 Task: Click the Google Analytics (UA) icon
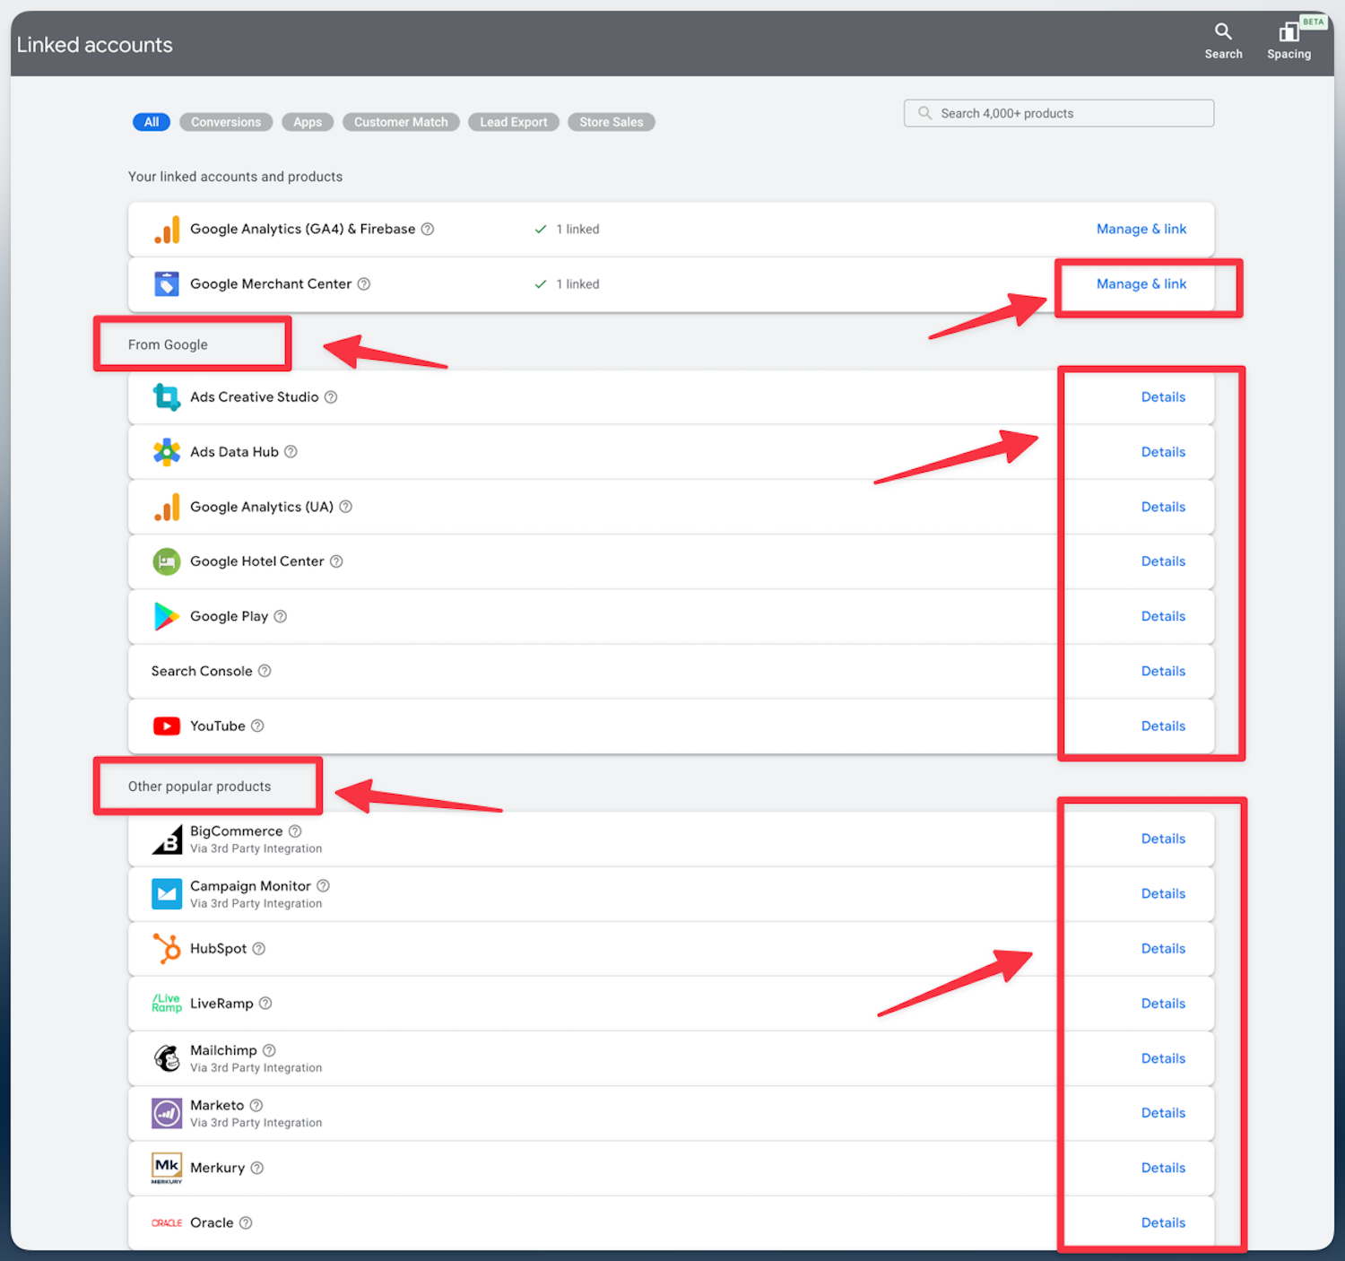(167, 508)
